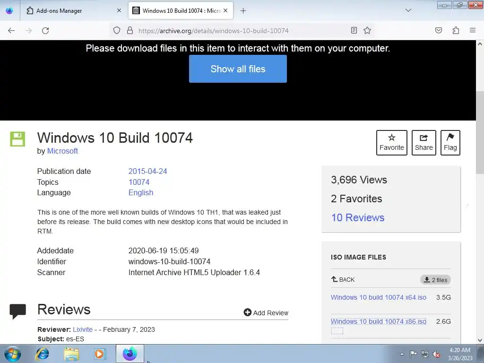
Task: Open network tray icon
Action: (425, 354)
